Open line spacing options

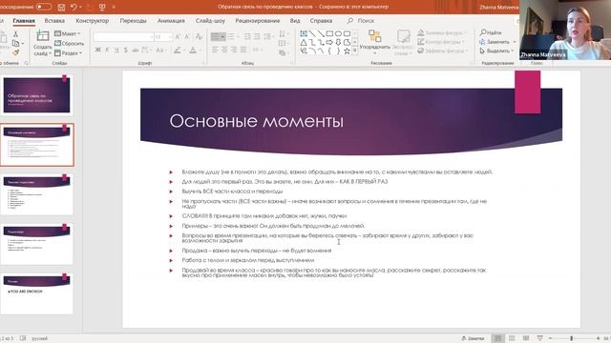[x=268, y=37]
